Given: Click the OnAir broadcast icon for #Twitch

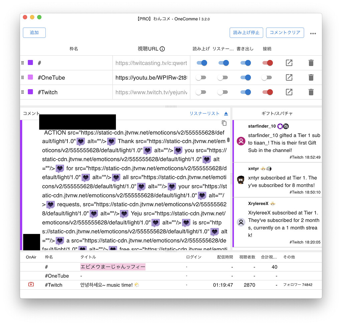Looking at the screenshot, I should pyautogui.click(x=32, y=284).
